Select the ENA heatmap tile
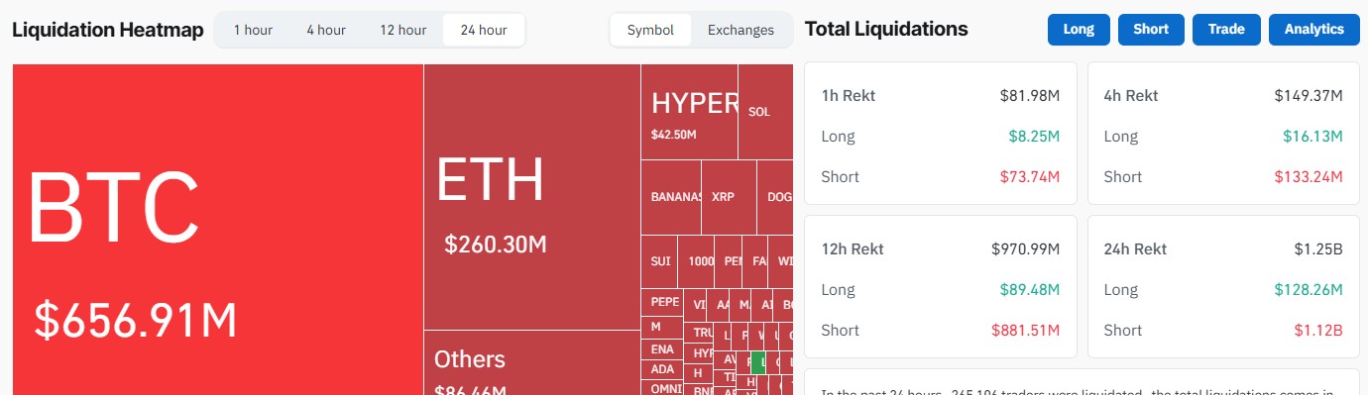Image resolution: width=1368 pixels, height=395 pixels. pos(662,349)
